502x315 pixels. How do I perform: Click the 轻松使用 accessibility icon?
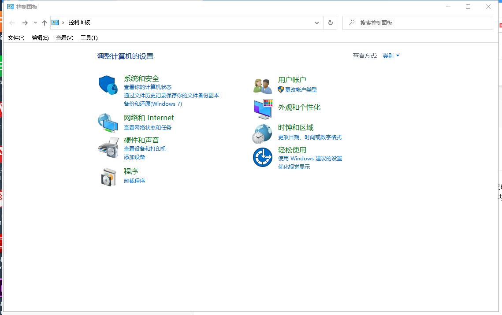[x=262, y=158]
